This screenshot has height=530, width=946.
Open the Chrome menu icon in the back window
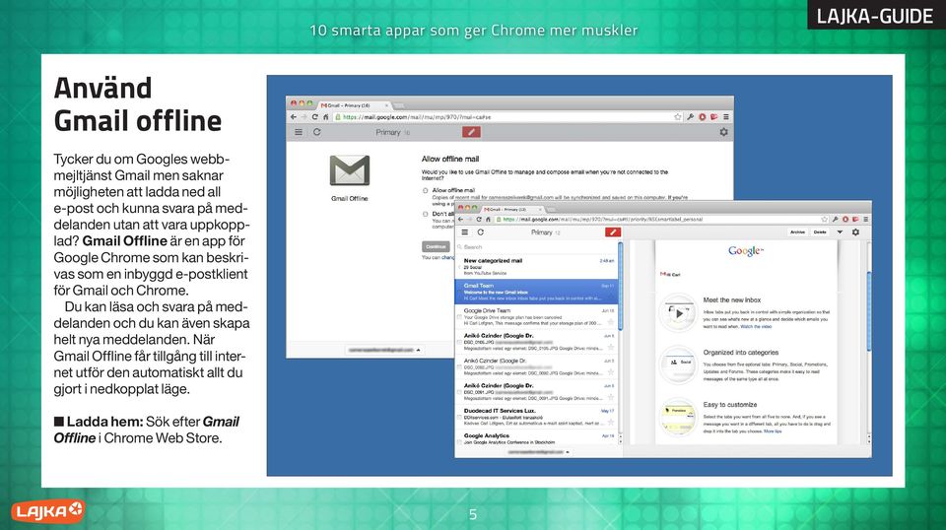tap(726, 117)
